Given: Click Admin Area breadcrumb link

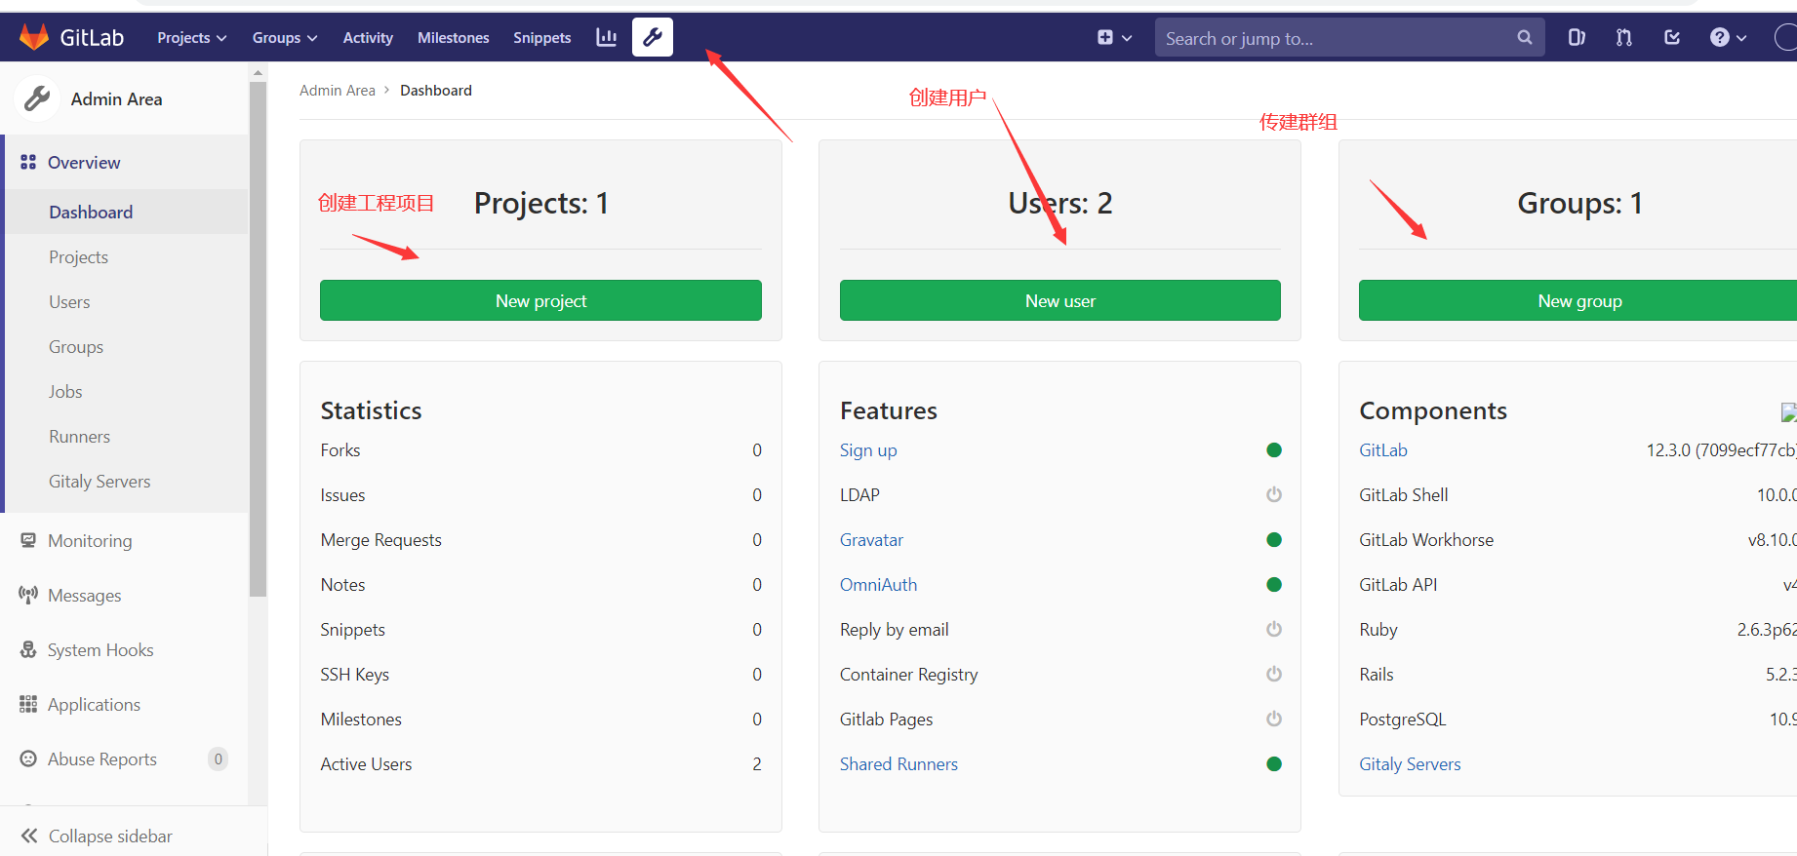Looking at the screenshot, I should point(337,90).
